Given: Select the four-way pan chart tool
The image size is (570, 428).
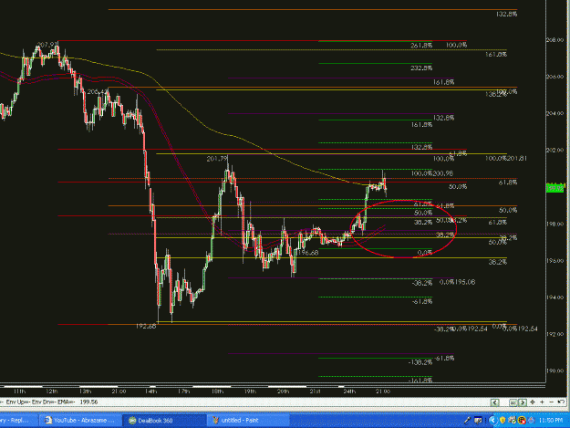Looking at the screenshot, I should click(533, 402).
